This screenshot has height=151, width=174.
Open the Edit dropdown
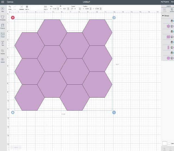(x=27, y=8)
